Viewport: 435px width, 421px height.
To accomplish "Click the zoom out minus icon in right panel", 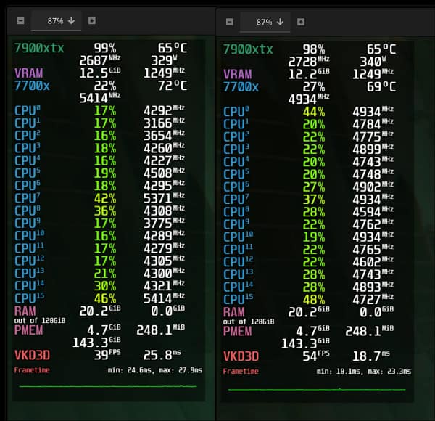I will pos(229,22).
